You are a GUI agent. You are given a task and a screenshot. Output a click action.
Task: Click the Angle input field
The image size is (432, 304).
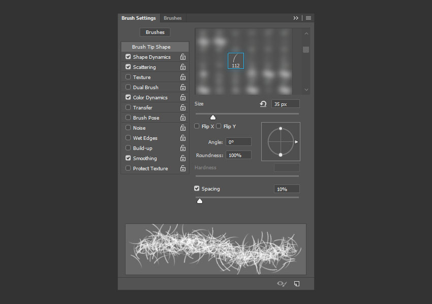tap(238, 142)
